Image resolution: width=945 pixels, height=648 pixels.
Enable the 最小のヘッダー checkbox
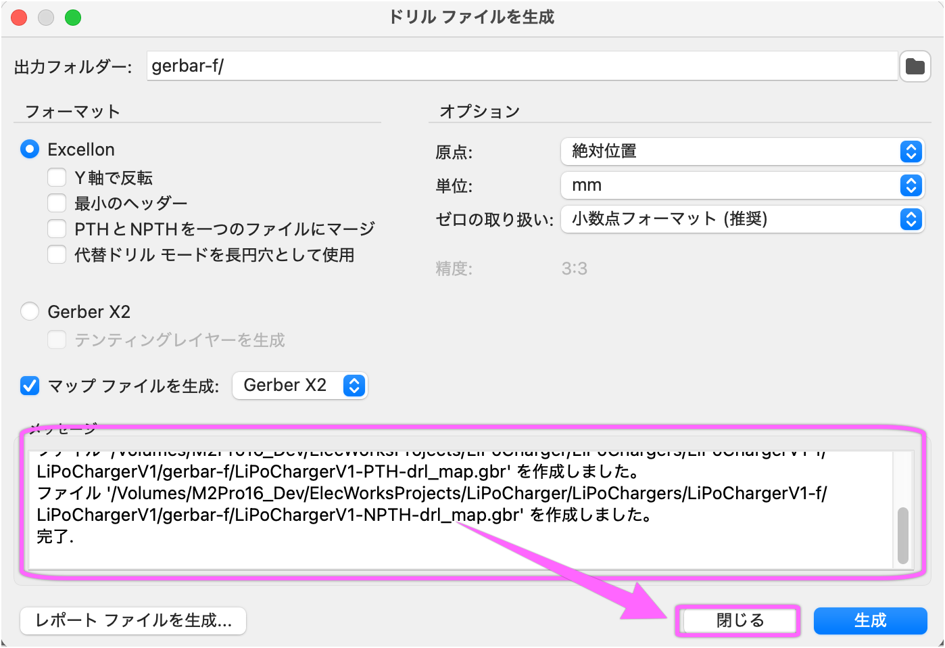click(x=57, y=204)
